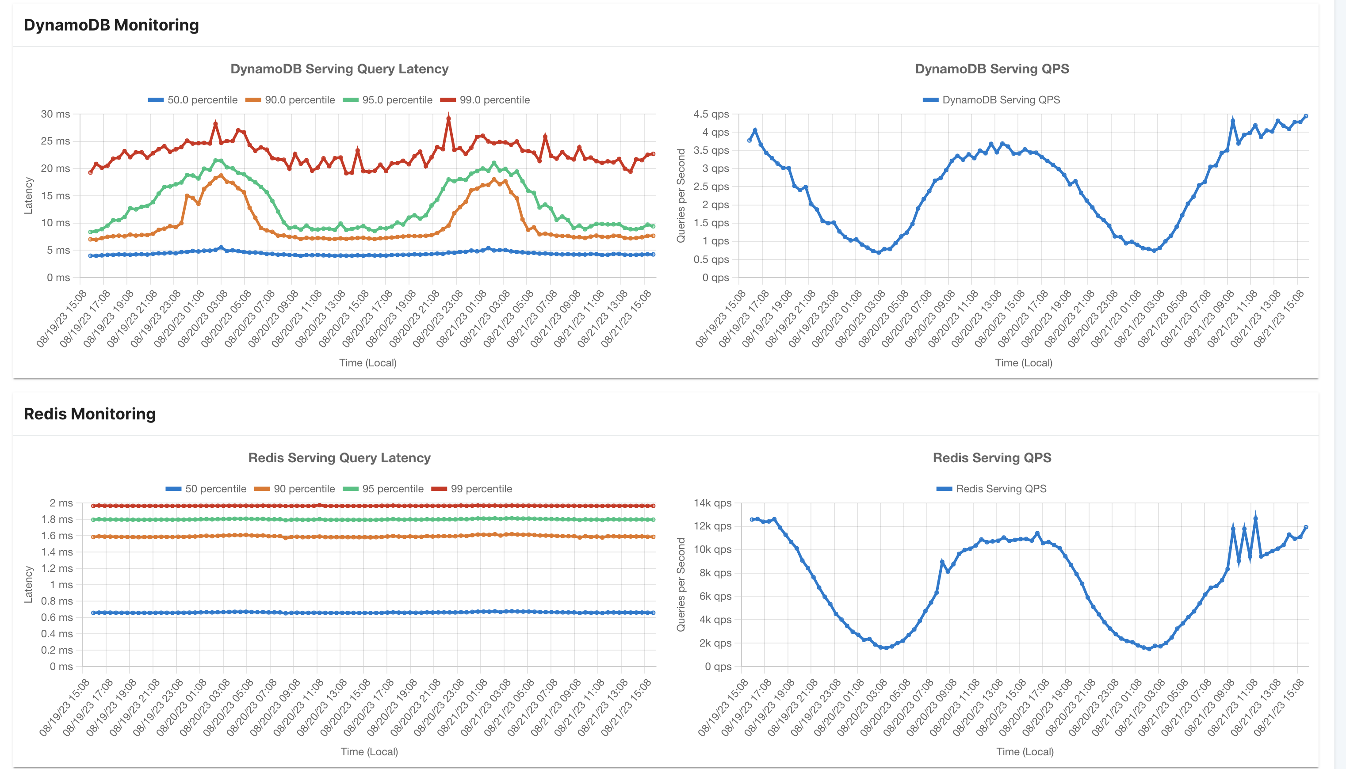Toggle the 90.0 percentile legend in DynamoDB latency
Viewport: 1346px width, 769px height.
pyautogui.click(x=290, y=100)
